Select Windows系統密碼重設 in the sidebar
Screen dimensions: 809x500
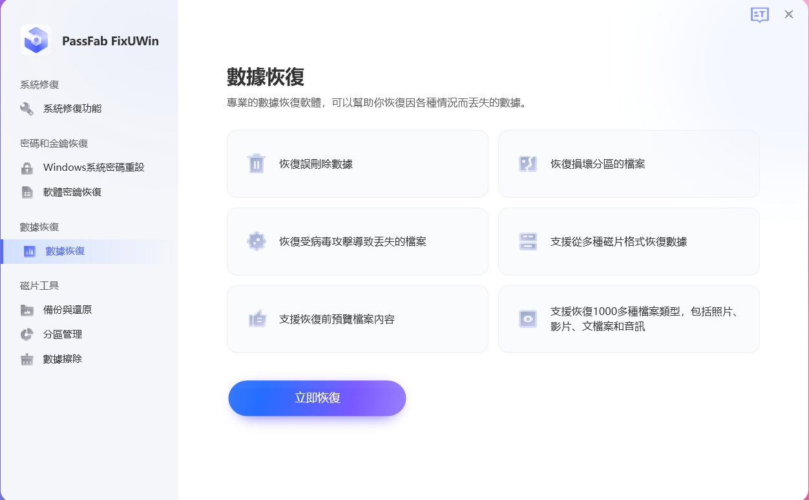click(x=94, y=168)
